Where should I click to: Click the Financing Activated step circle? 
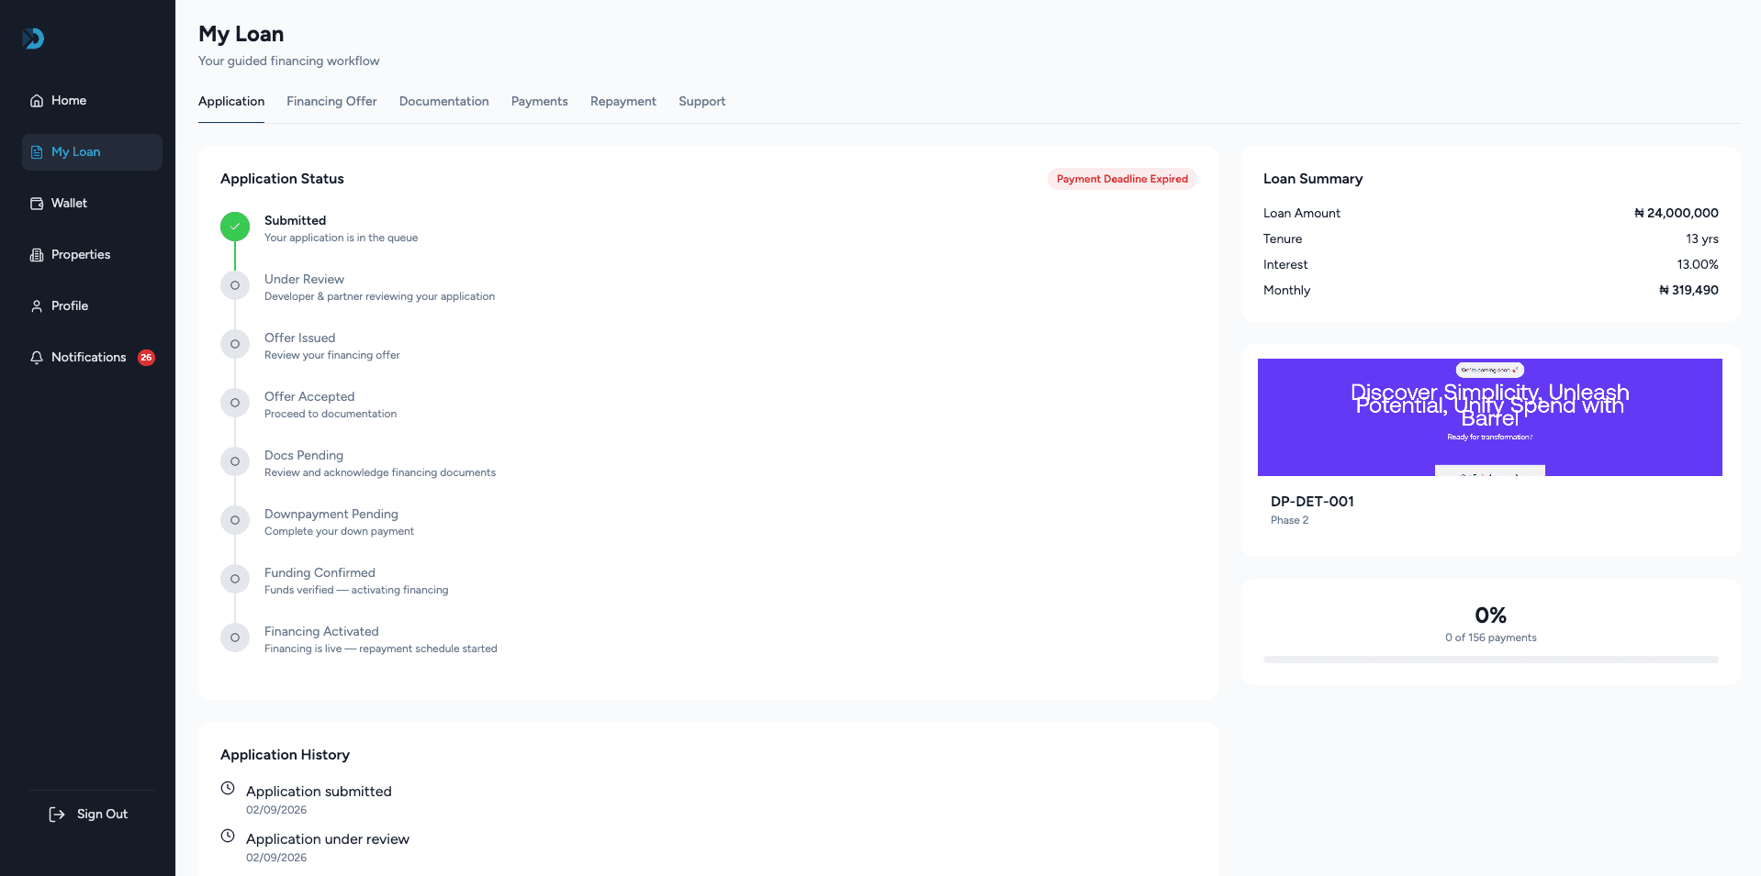[x=235, y=638]
